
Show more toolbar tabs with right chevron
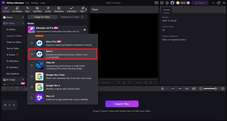click(x=86, y=10)
